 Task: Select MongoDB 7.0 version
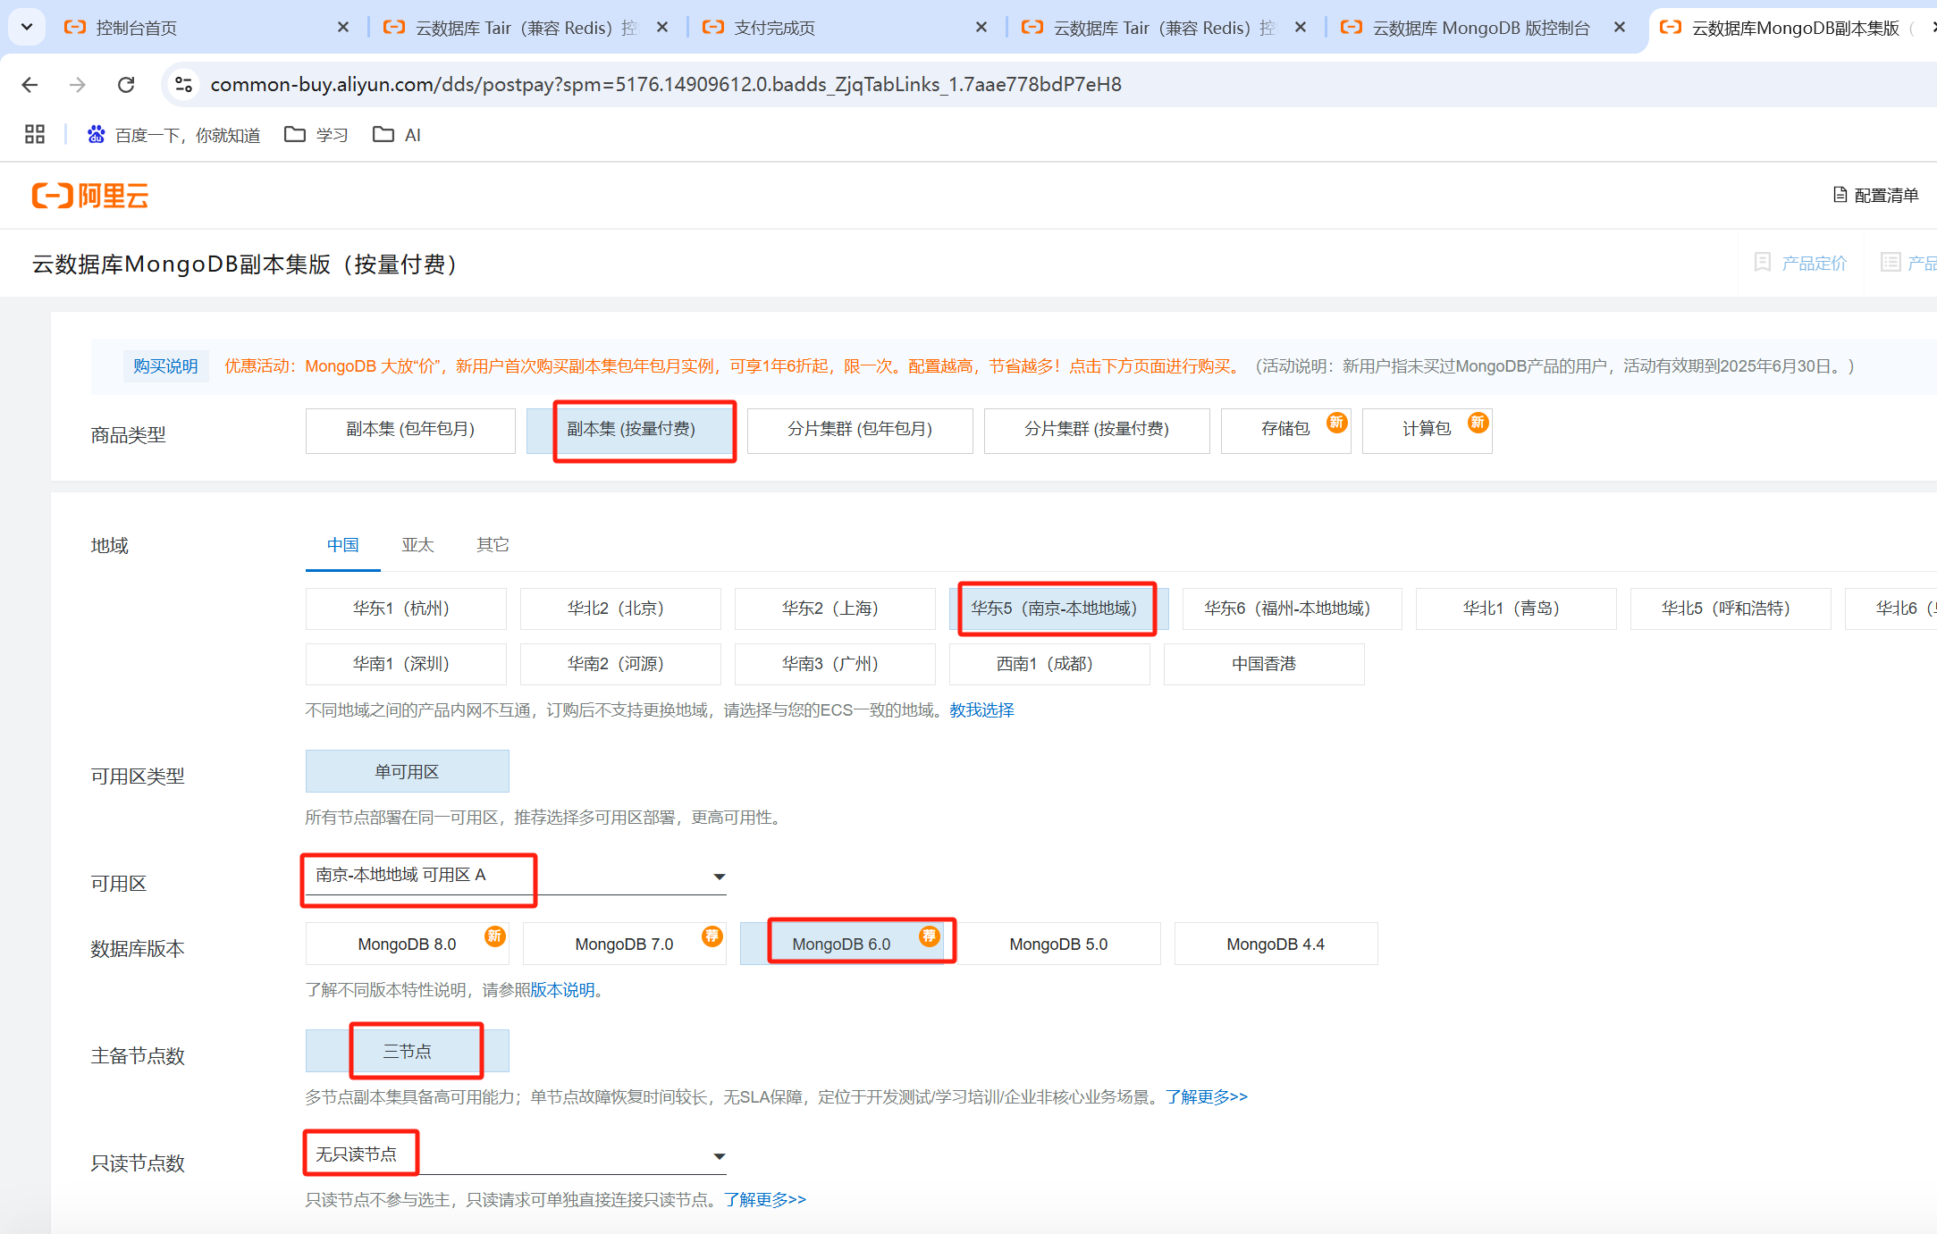tap(624, 944)
